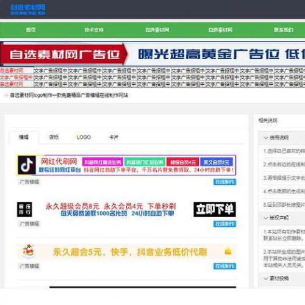Click the 相关说明 sidebar heading
This screenshot has width=305, height=305.
coord(268,120)
